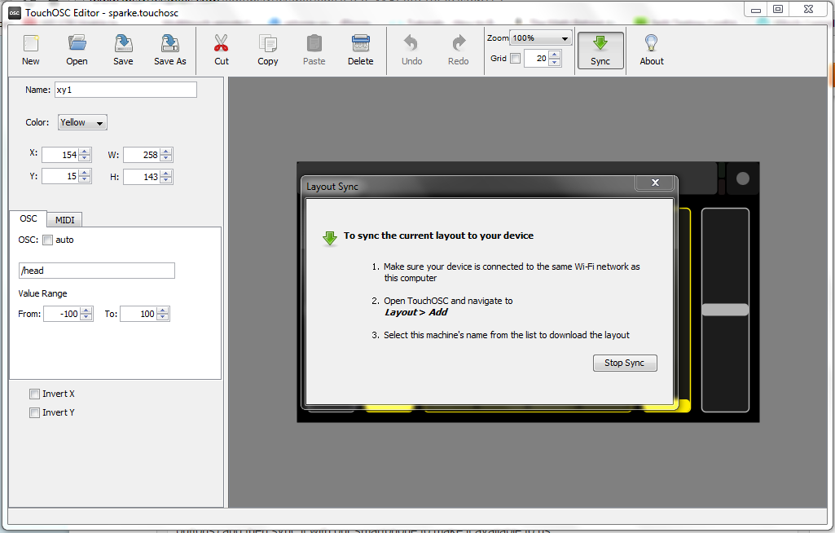Image resolution: width=835 pixels, height=533 pixels.
Task: Click the W width value field
Action: pos(142,155)
